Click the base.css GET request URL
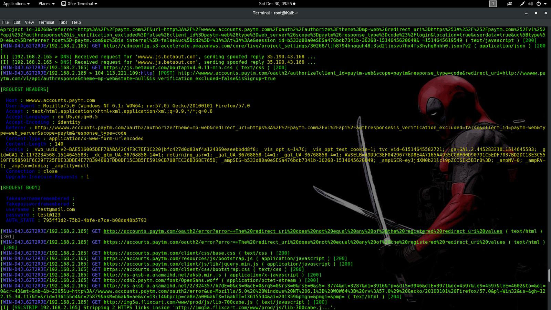 click(x=169, y=253)
